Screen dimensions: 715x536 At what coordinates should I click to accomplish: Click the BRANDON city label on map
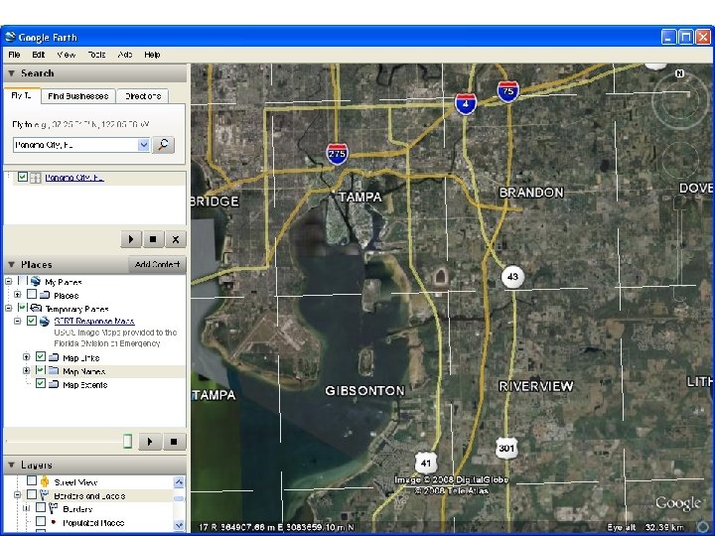(x=531, y=193)
